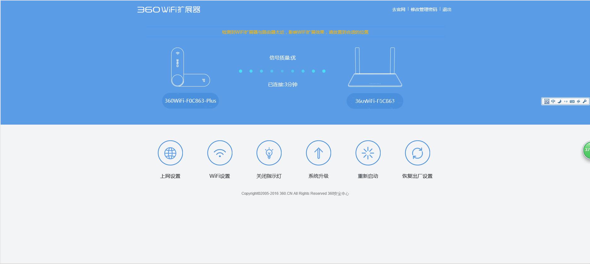Click the 退出 logout link
Image resolution: width=590 pixels, height=264 pixels.
coord(447,9)
